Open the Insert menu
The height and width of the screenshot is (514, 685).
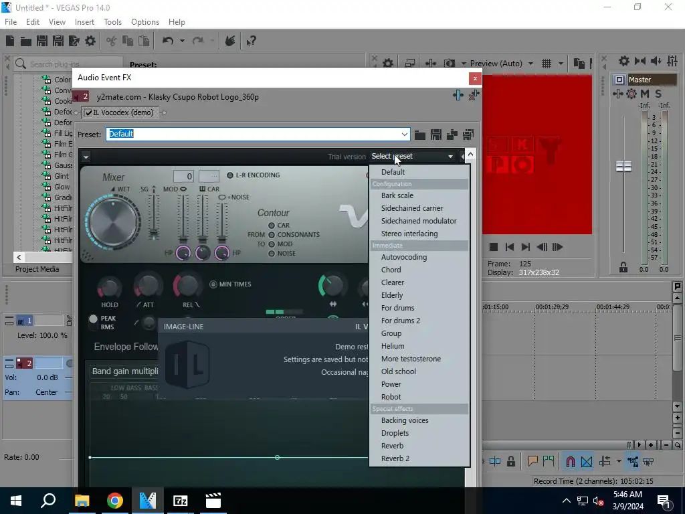click(x=84, y=22)
